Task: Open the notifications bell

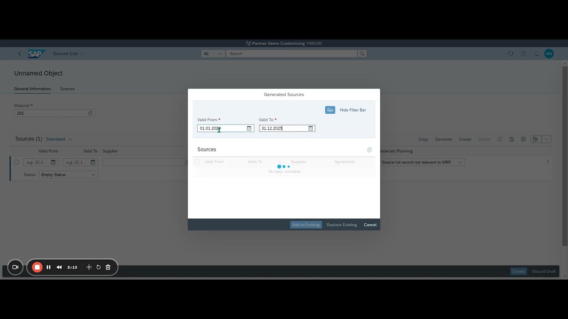Action: pyautogui.click(x=536, y=54)
